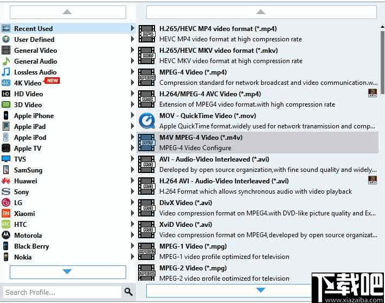Expand the User Defined submenu arrow
This screenshot has height=303, width=385.
pos(133,39)
